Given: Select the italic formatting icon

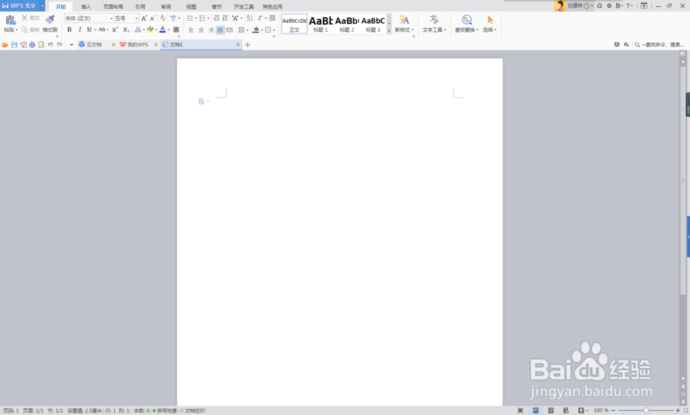Looking at the screenshot, I should [79, 30].
